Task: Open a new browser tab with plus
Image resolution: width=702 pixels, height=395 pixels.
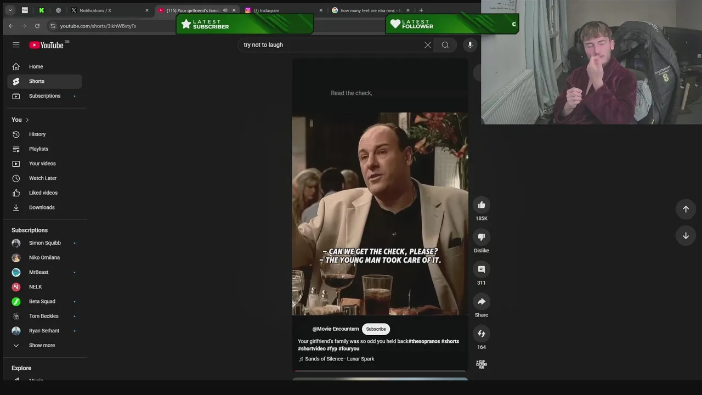Action: click(x=421, y=10)
